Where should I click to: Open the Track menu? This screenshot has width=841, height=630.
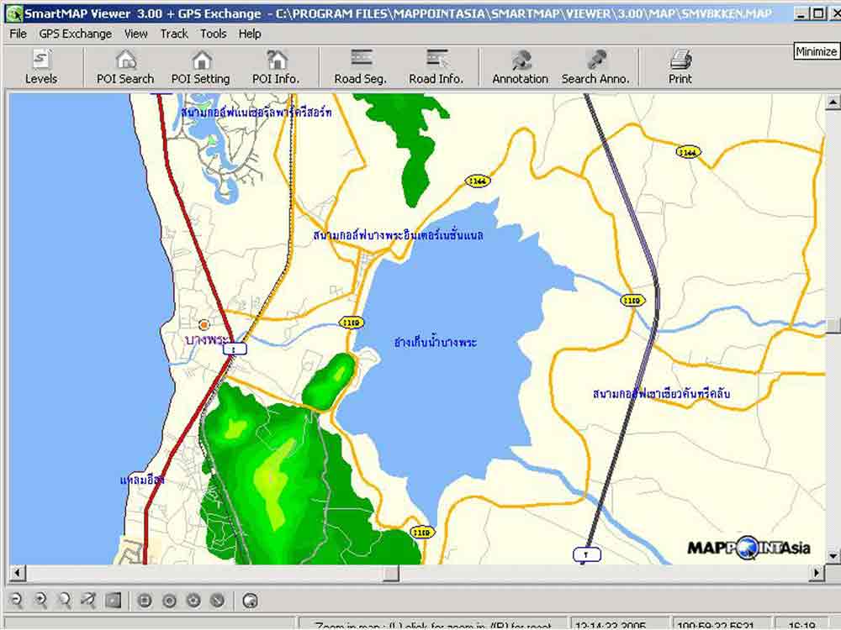(174, 34)
